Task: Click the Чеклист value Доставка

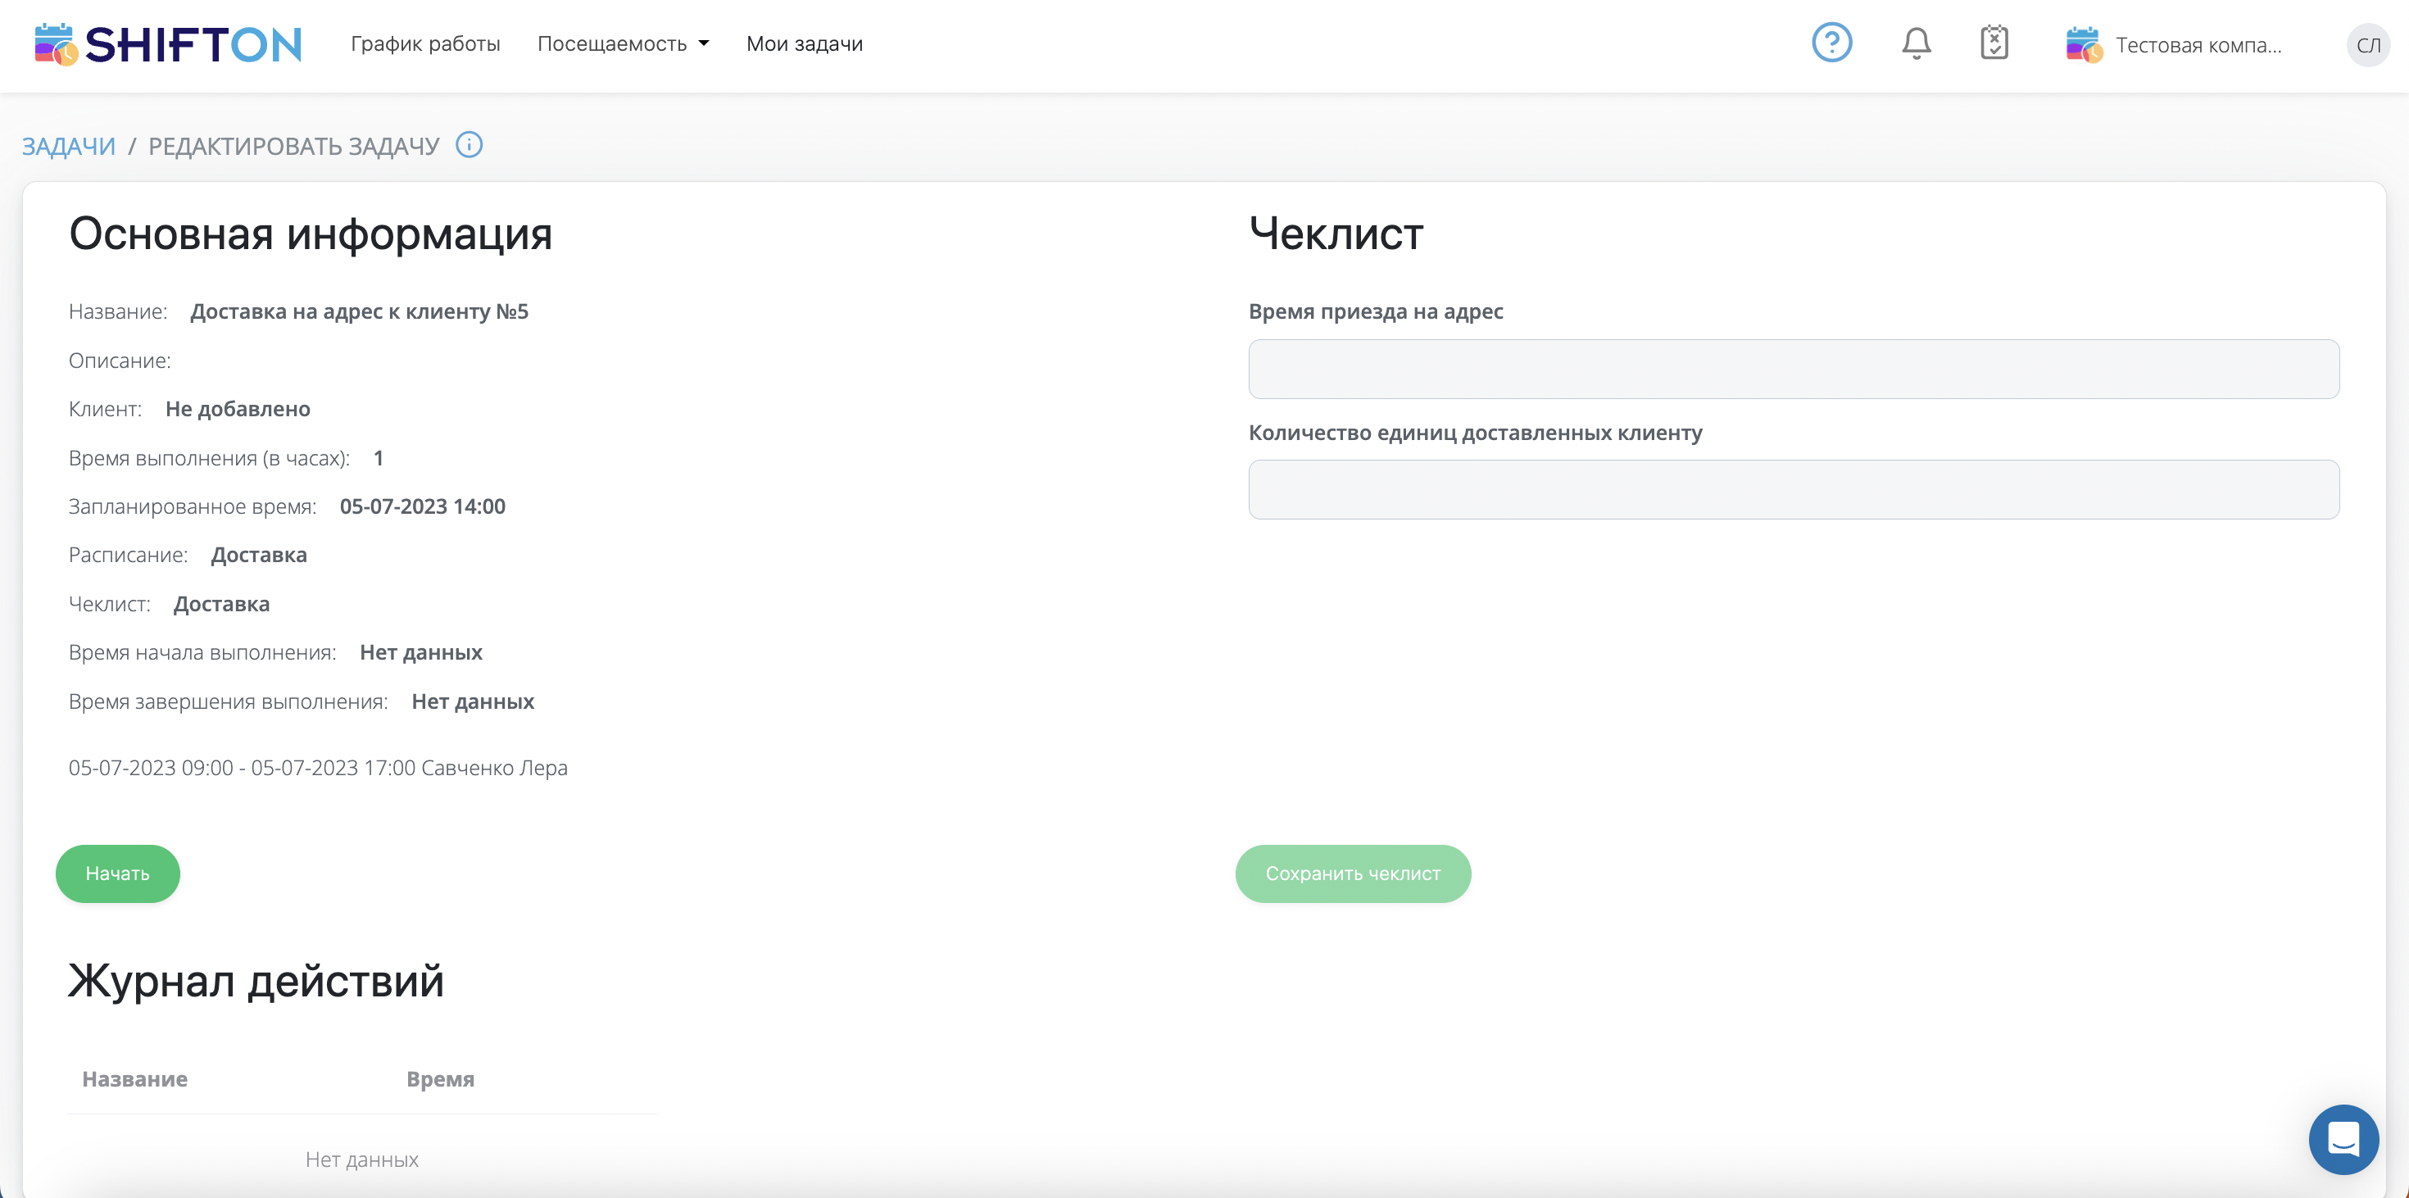Action: pos(221,604)
